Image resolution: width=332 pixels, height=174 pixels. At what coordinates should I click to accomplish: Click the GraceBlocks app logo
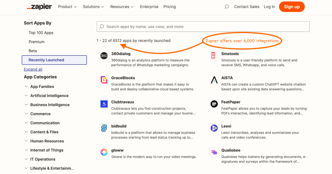104,80
